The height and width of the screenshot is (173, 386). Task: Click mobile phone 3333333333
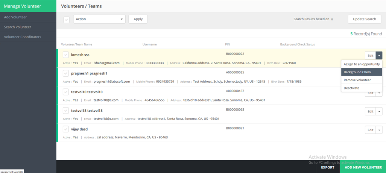pyautogui.click(x=155, y=63)
